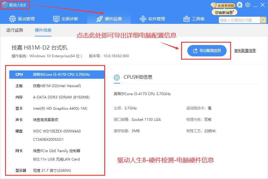Focus the 请输入您遇到的问题 search field

[x=239, y=20]
